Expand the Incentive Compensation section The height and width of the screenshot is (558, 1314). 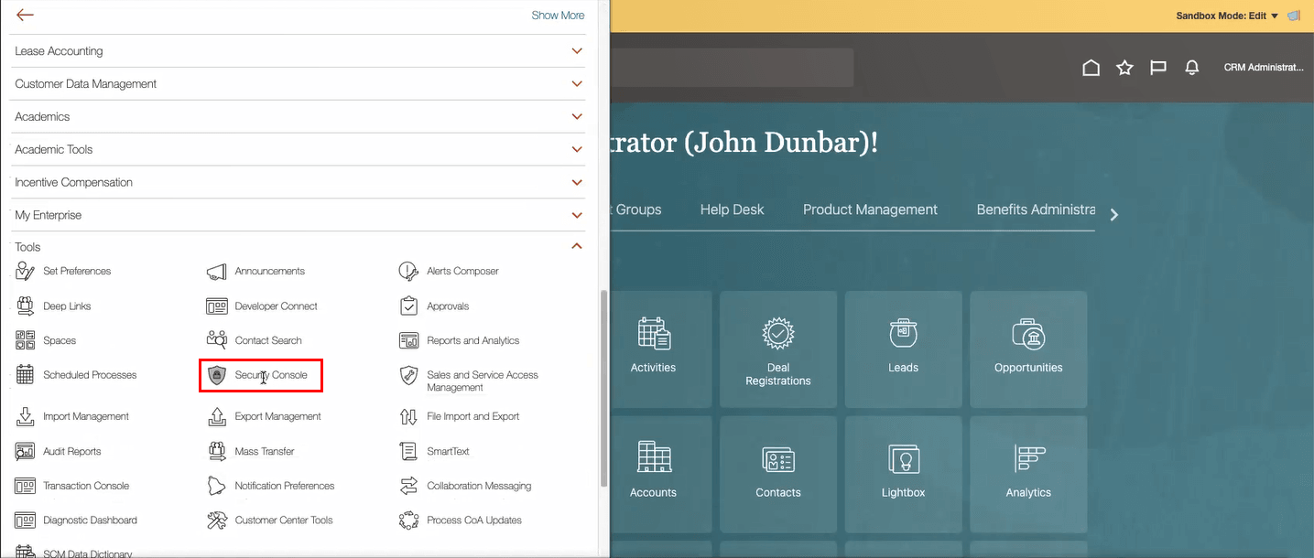point(577,183)
